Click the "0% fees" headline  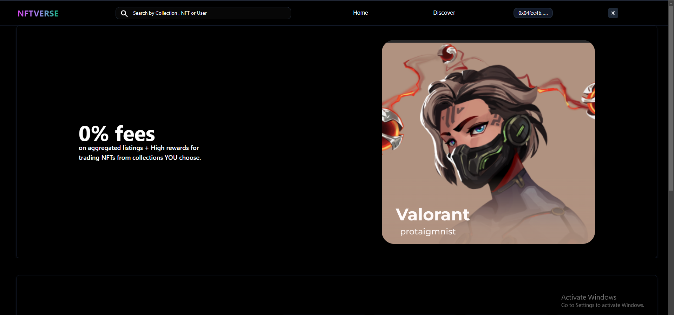(x=117, y=133)
